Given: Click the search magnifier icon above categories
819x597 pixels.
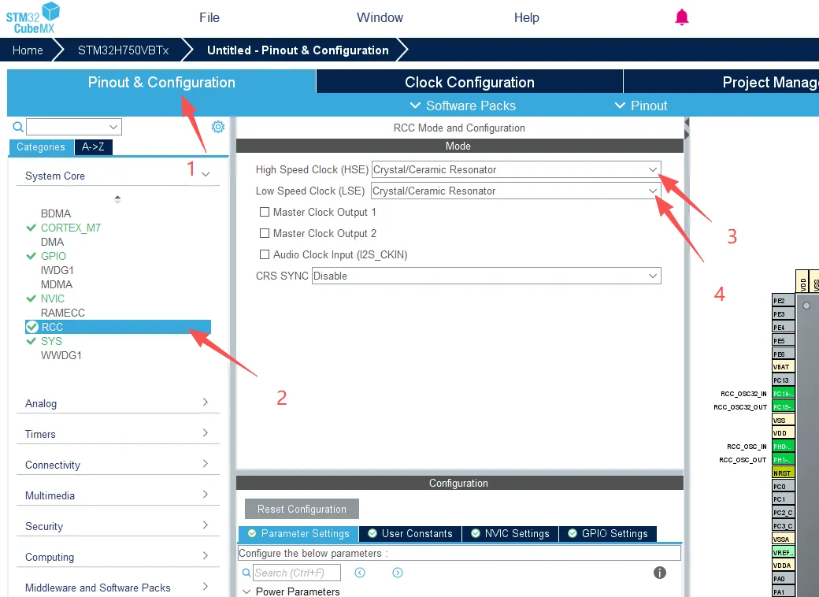Looking at the screenshot, I should (18, 127).
